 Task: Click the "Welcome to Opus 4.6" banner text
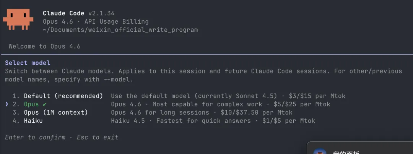[x=44, y=47]
